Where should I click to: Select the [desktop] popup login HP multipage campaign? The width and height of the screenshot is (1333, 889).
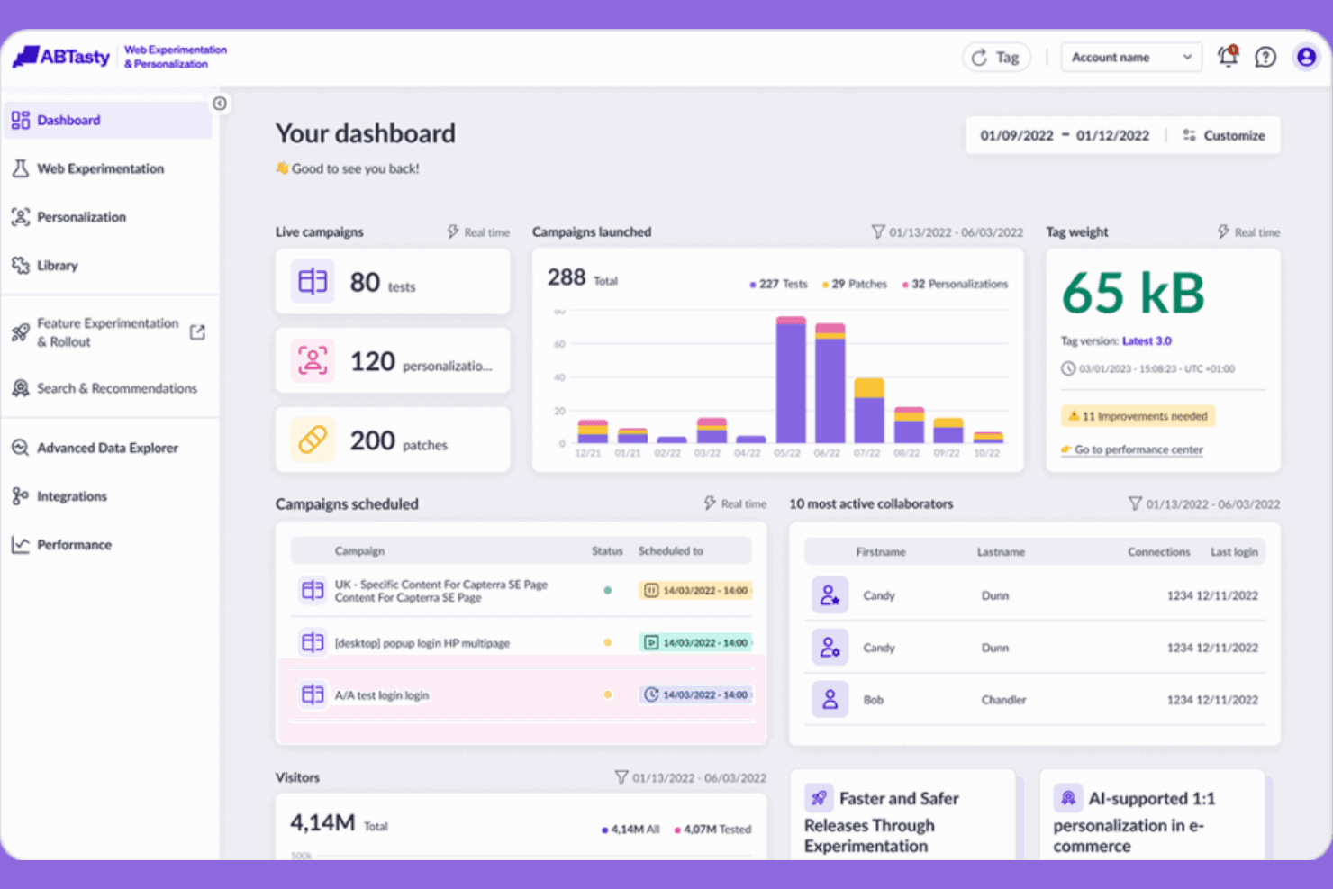point(521,643)
